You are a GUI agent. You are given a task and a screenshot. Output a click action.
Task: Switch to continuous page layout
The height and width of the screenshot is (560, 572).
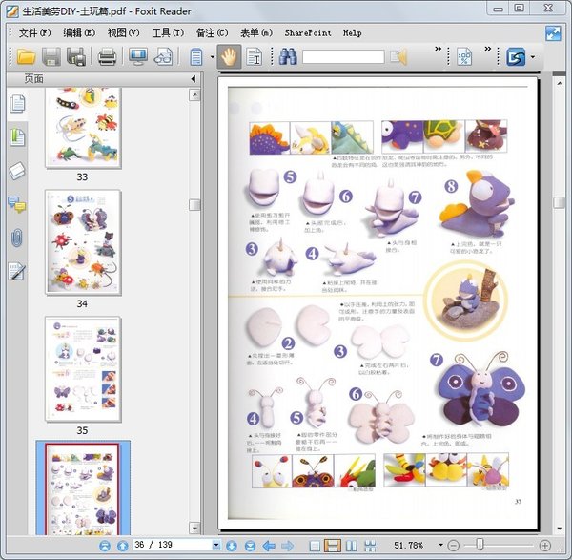333,546
